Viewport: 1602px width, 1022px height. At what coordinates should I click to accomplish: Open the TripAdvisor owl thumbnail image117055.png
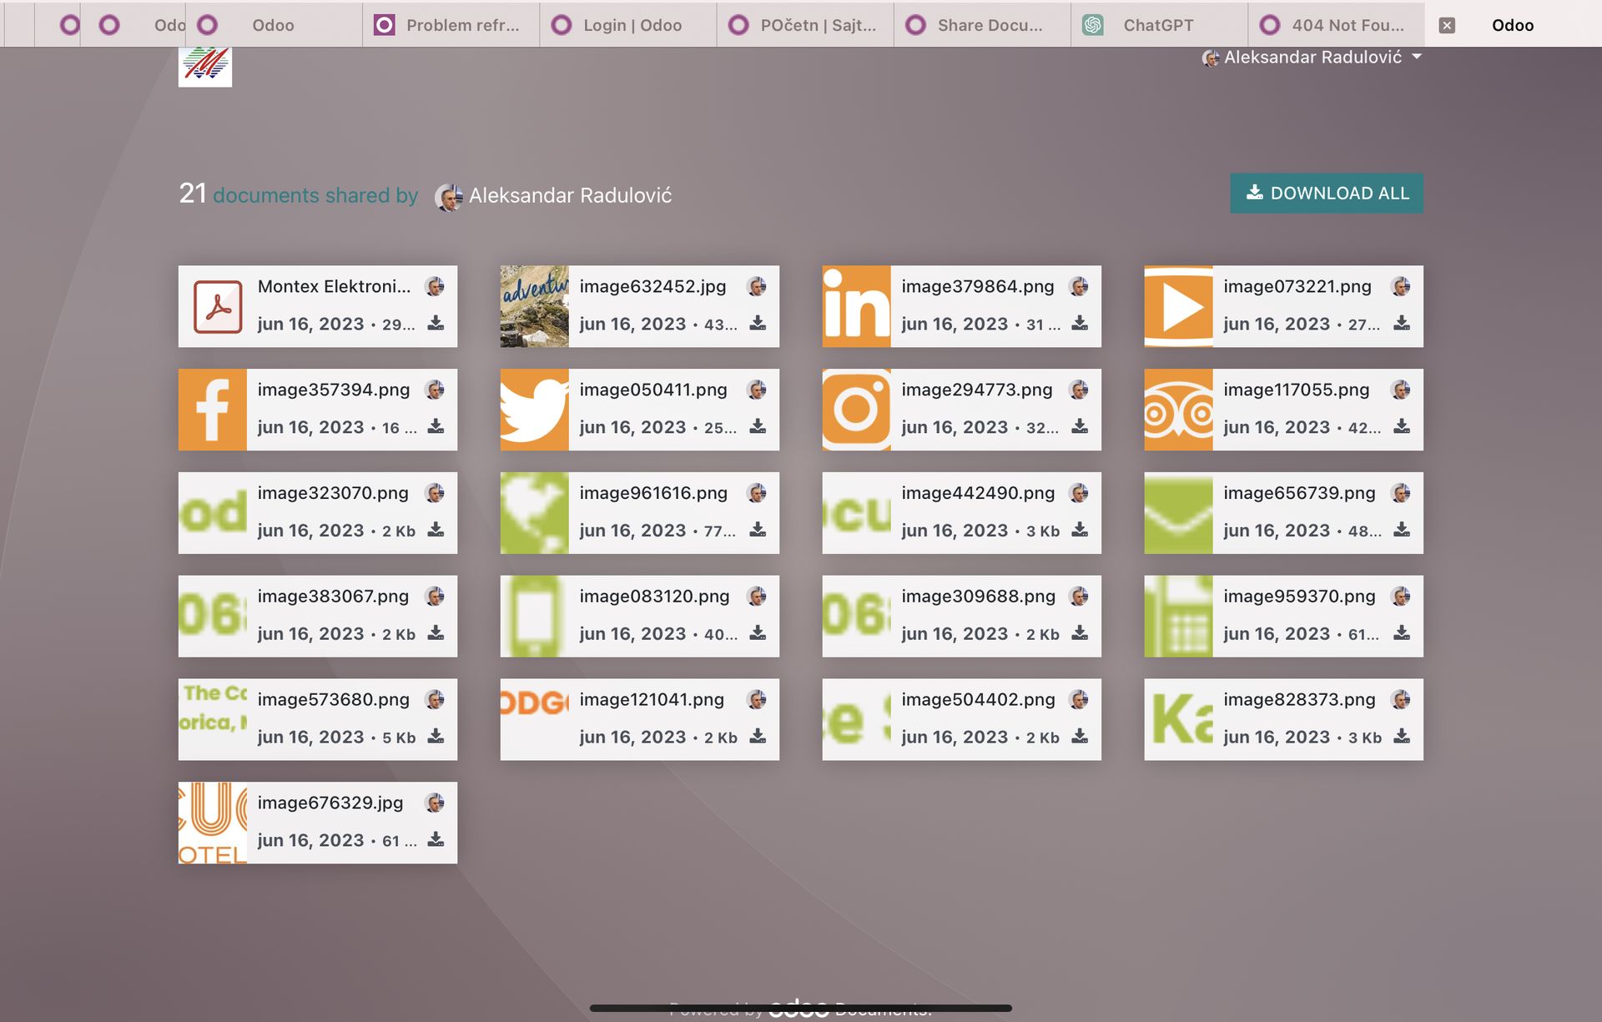point(1178,410)
